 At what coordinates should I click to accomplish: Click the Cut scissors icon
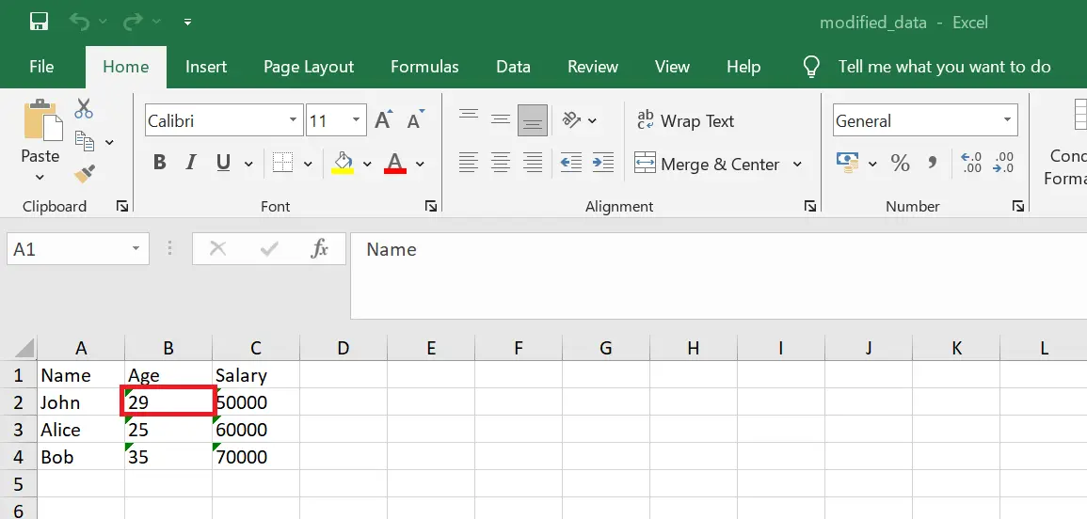click(x=84, y=109)
